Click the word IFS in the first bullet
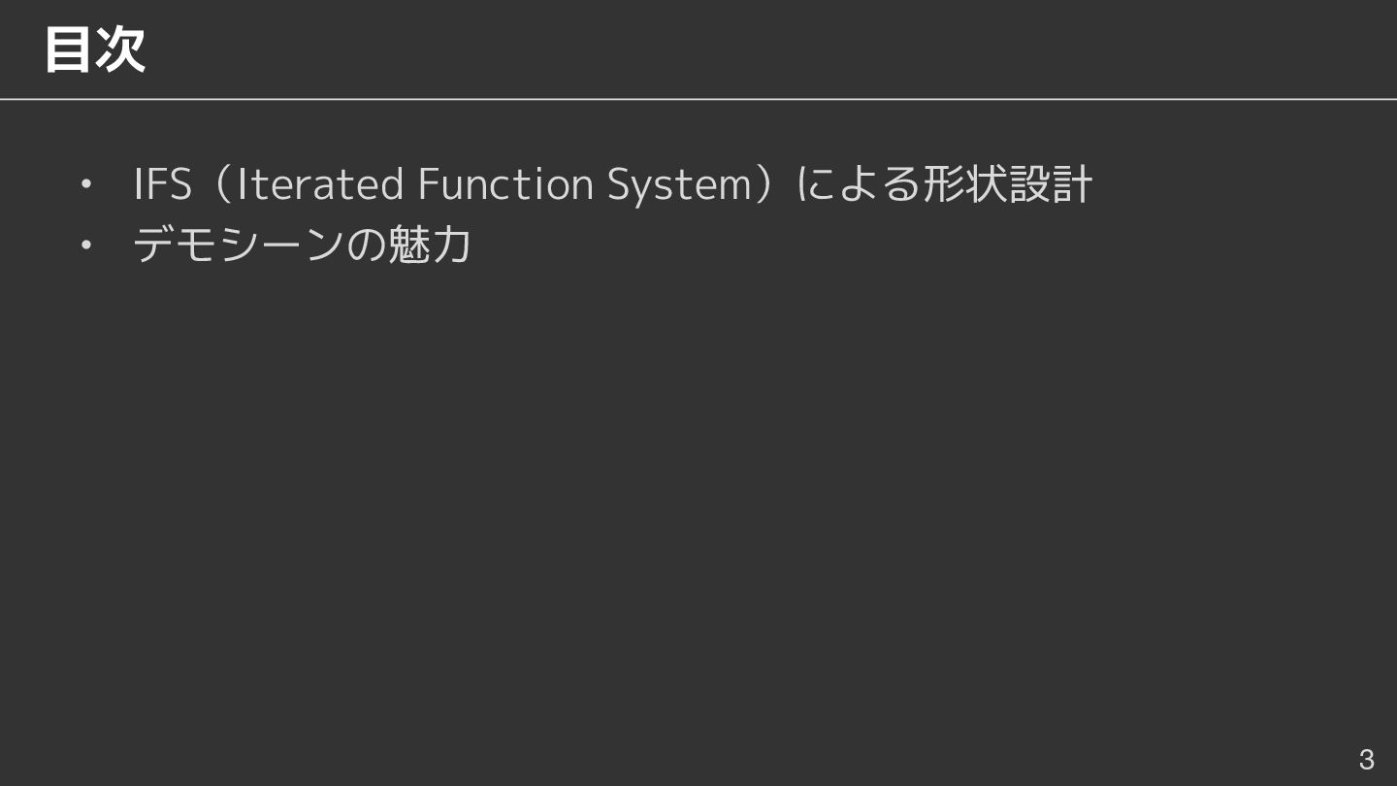Screen dimensions: 1397x786 pyautogui.click(x=162, y=184)
